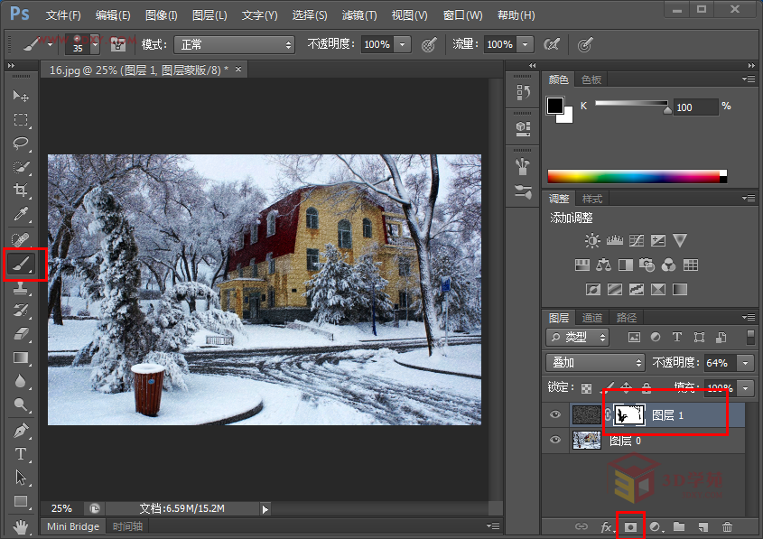Viewport: 763px width, 539px height.
Task: Select the Spot Healing Brush tool
Action: [21, 239]
